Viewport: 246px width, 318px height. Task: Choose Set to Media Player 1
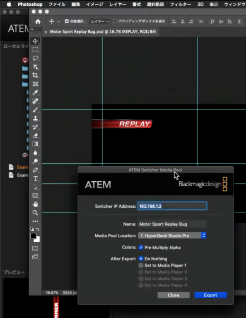141,266
